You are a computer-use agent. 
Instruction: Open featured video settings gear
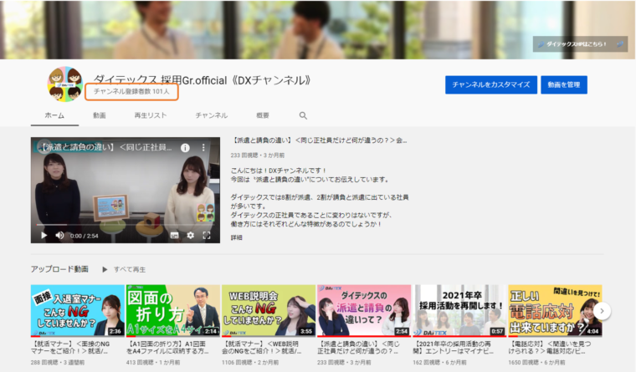[190, 236]
